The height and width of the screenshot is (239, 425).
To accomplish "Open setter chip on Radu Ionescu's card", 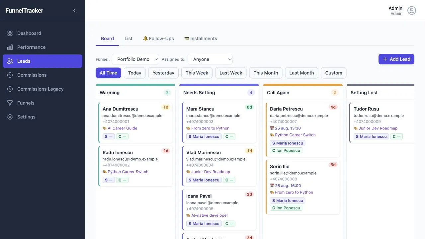I will (x=109, y=180).
